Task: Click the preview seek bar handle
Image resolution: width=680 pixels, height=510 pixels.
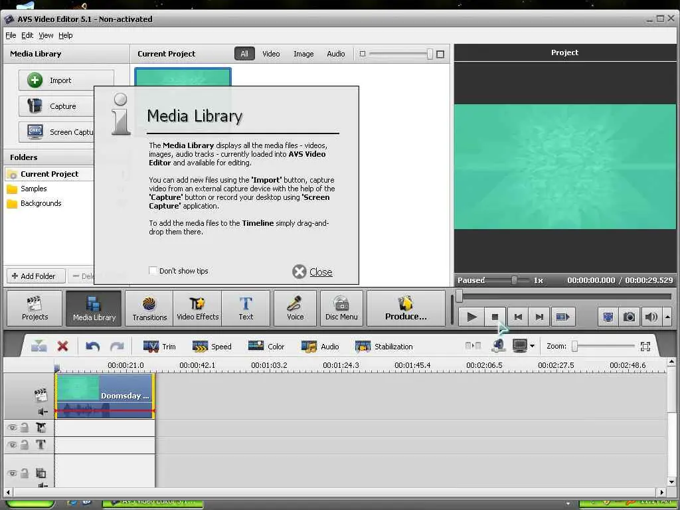Action: (x=460, y=296)
